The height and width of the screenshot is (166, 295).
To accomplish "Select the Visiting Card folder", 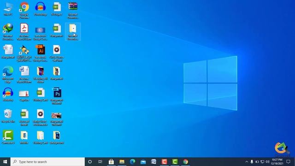I will point(40,137).
